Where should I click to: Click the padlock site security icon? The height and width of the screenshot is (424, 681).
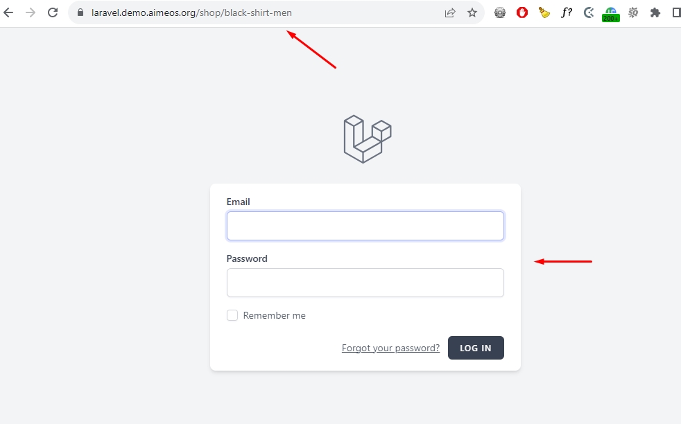coord(80,12)
